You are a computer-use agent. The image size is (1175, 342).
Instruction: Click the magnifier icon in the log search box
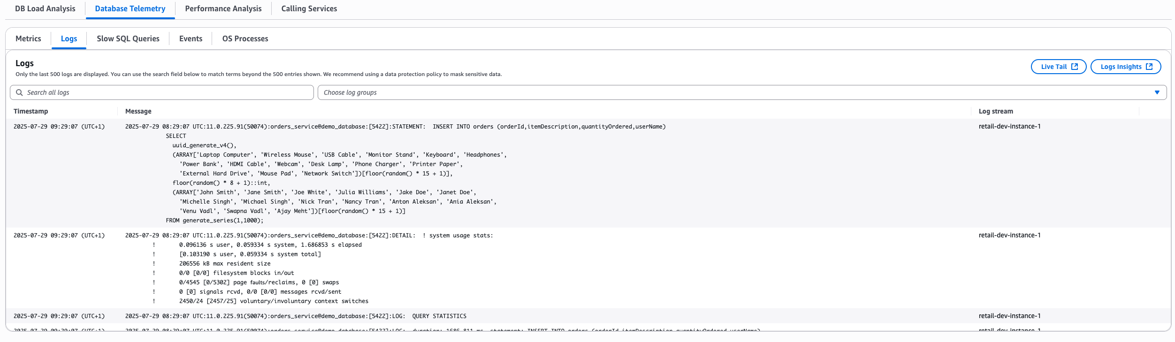coord(19,92)
